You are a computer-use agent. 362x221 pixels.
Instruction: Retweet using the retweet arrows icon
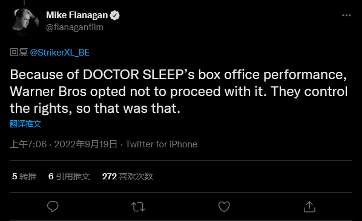(138, 207)
